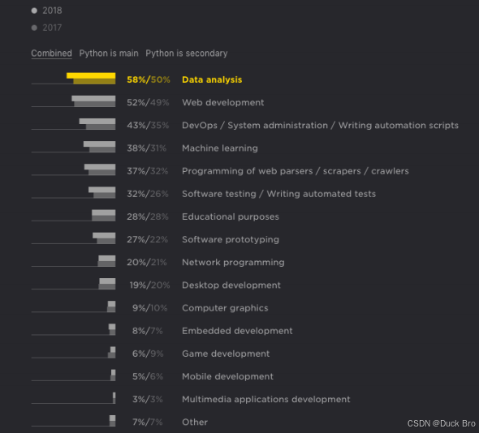The height and width of the screenshot is (433, 479).
Task: Click the Network programming label
Action: pyautogui.click(x=233, y=263)
